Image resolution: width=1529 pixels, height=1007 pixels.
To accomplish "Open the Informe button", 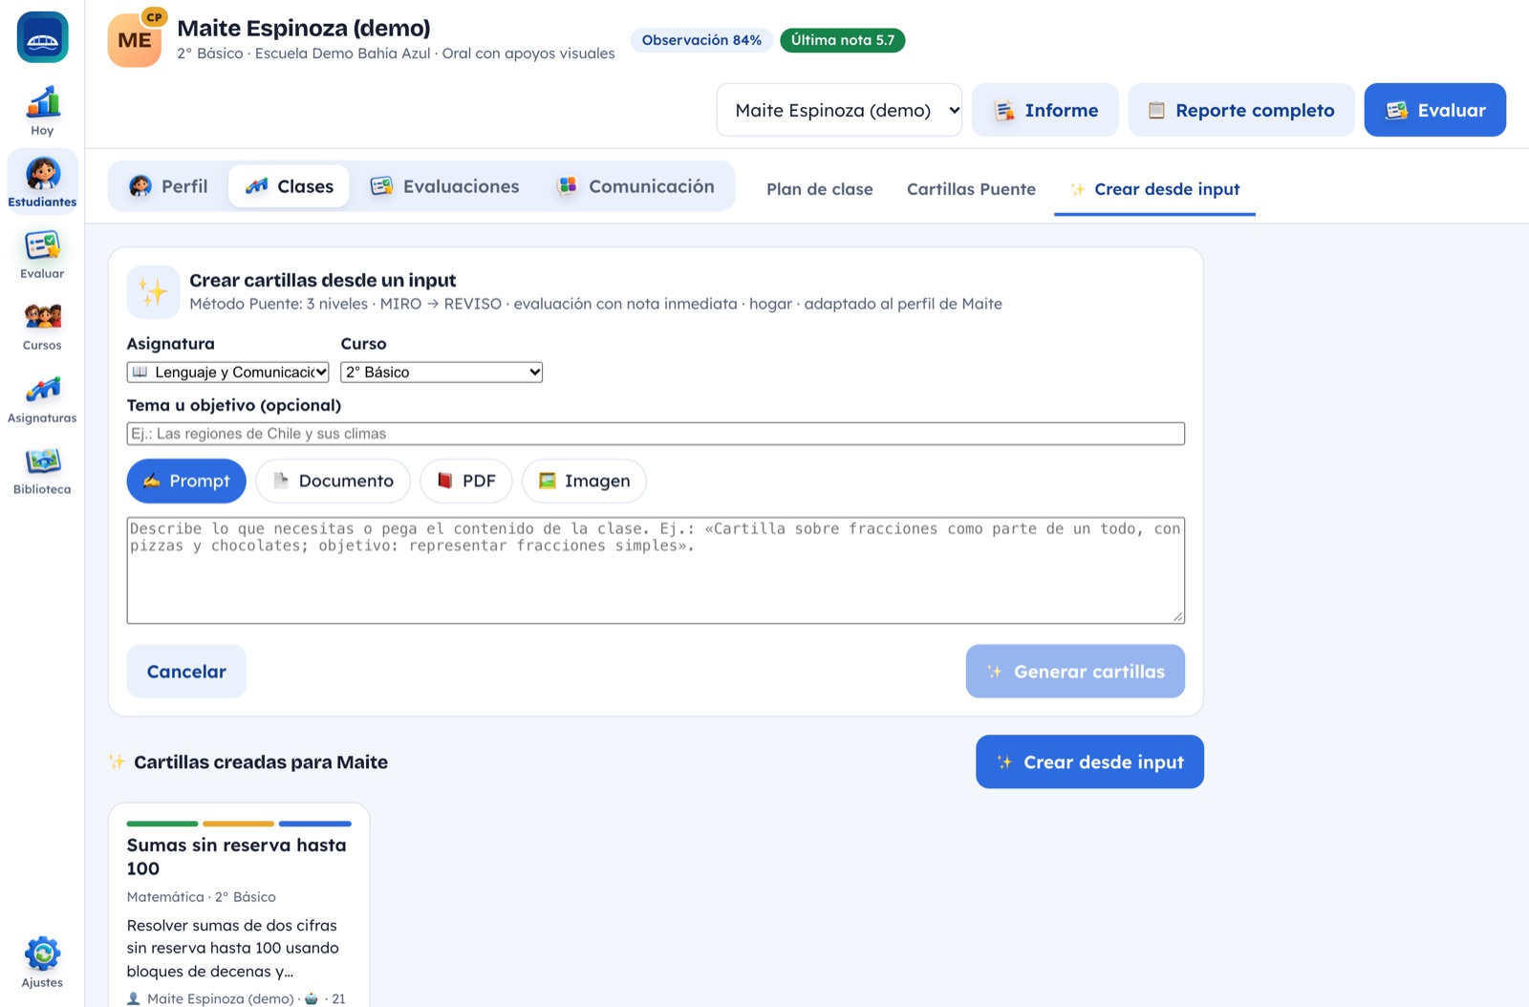I will 1045,110.
